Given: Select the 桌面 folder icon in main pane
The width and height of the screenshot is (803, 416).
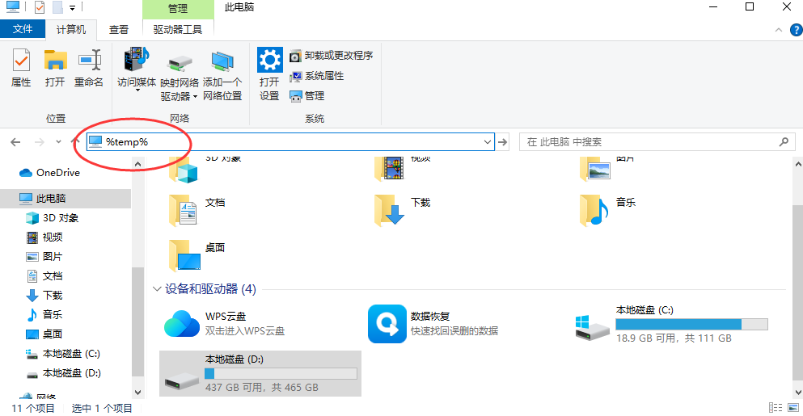Looking at the screenshot, I should tap(184, 255).
